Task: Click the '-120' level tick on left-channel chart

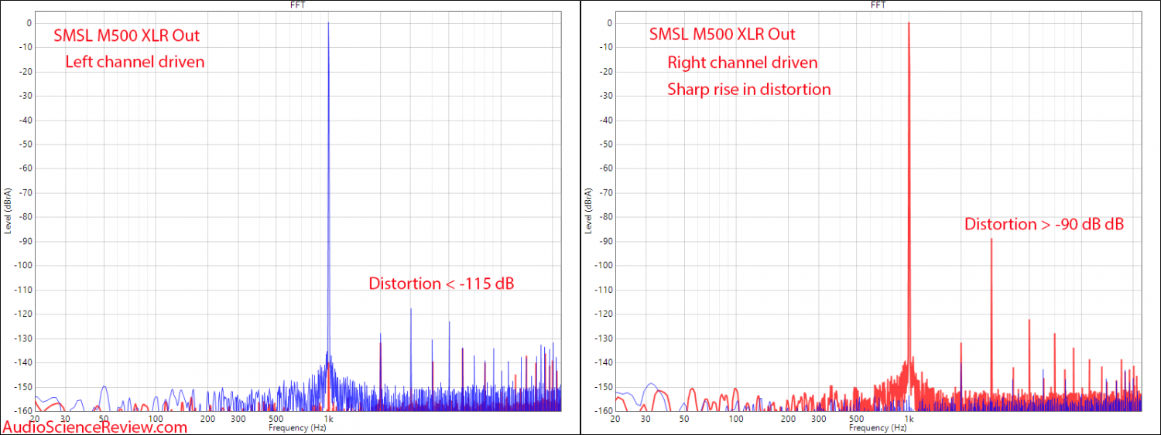Action: click(22, 314)
